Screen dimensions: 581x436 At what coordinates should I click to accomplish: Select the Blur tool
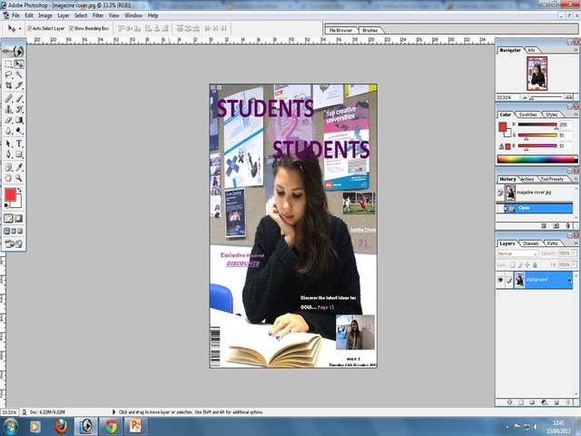pos(8,131)
